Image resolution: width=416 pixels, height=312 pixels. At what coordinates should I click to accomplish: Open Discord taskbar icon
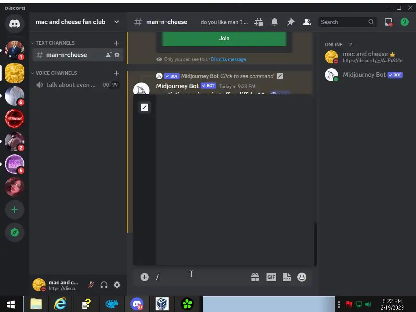coord(137,304)
